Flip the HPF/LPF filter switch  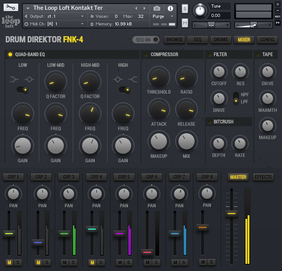click(235, 98)
